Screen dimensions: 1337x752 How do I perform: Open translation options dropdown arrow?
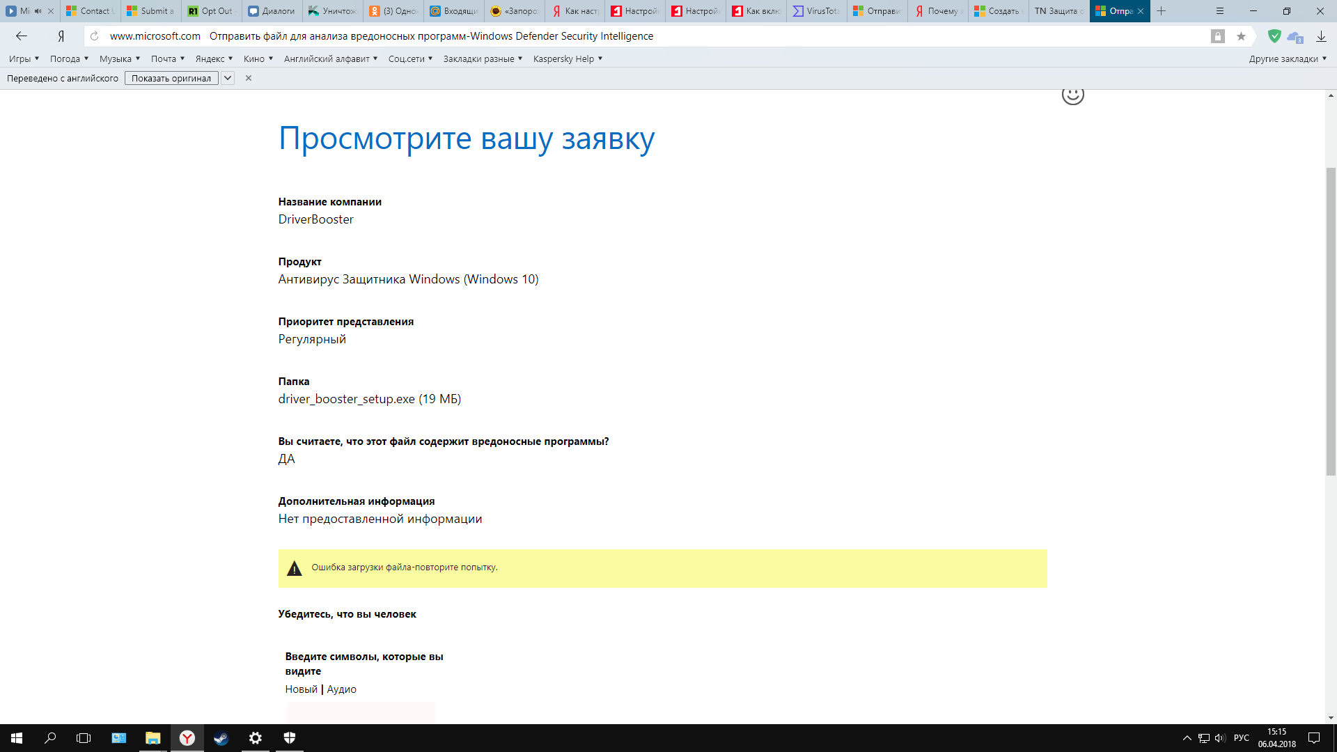pos(228,78)
